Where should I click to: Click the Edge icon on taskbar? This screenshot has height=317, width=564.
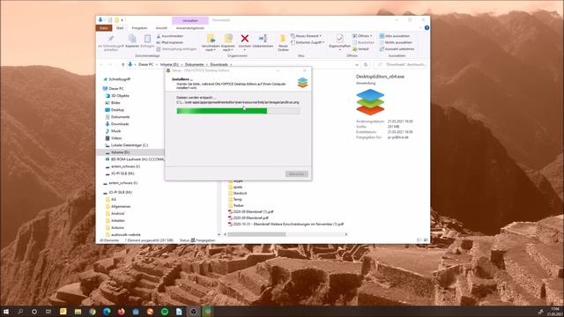pos(107,311)
